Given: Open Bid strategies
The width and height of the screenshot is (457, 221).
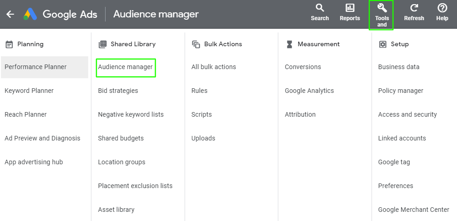Looking at the screenshot, I should click(118, 91).
